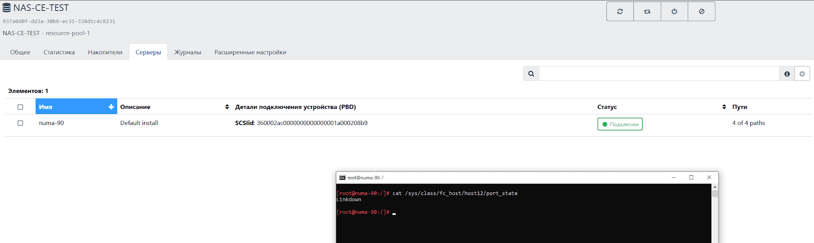Click the refresh (circular arrows) toolbar icon

click(x=620, y=11)
